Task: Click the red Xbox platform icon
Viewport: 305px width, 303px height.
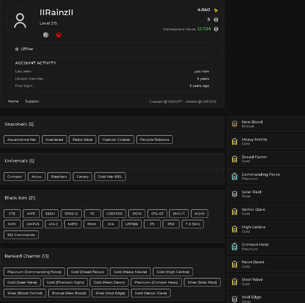Action: click(x=59, y=35)
